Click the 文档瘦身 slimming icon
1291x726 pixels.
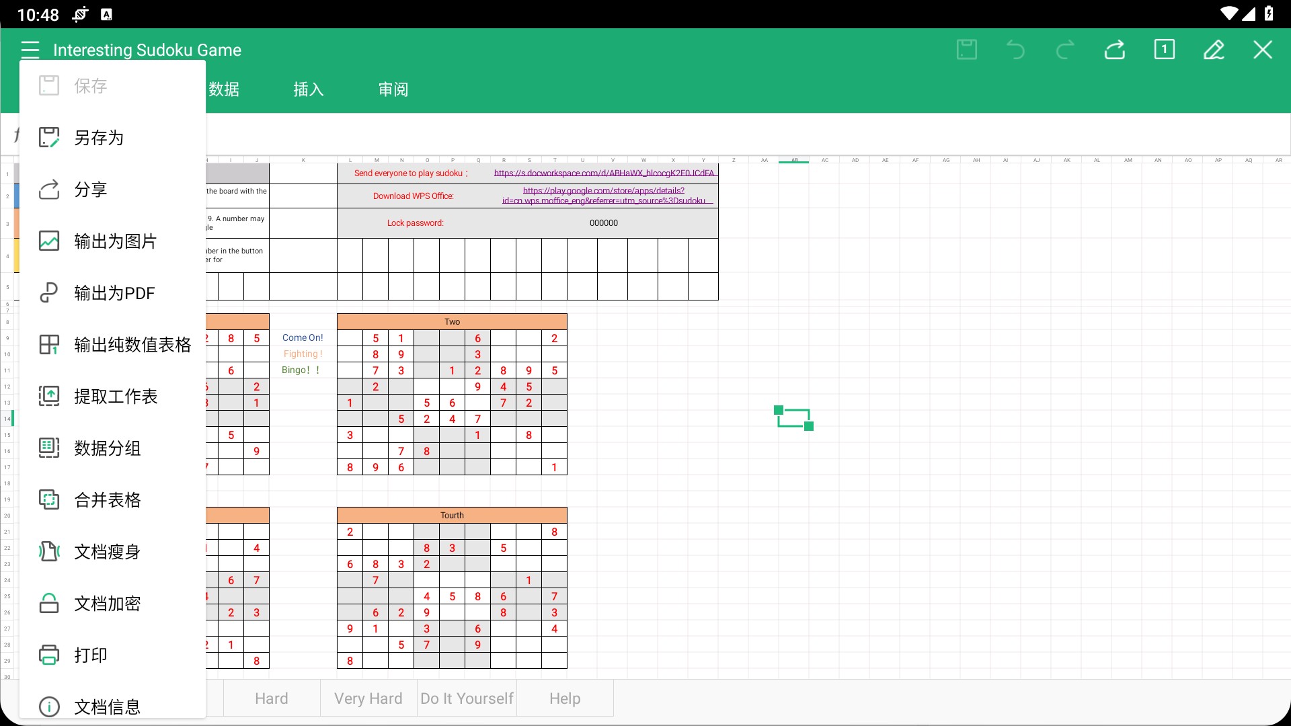49,552
